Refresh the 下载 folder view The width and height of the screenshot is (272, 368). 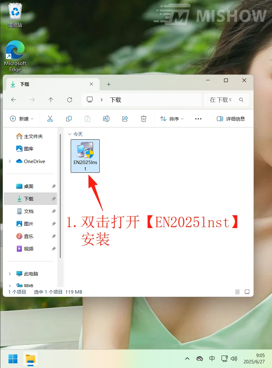pyautogui.click(x=69, y=100)
